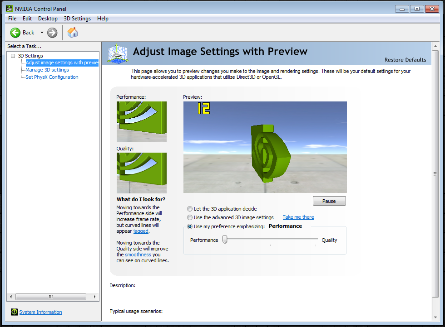This screenshot has width=445, height=327.
Task: Go to the Home page icon
Action: [73, 33]
